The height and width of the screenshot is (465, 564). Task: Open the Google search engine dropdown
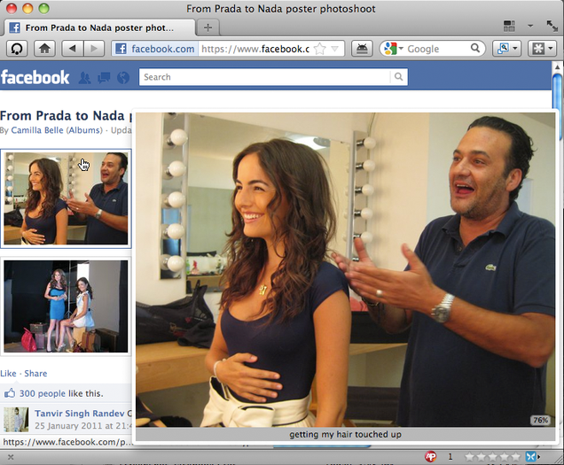(x=393, y=49)
